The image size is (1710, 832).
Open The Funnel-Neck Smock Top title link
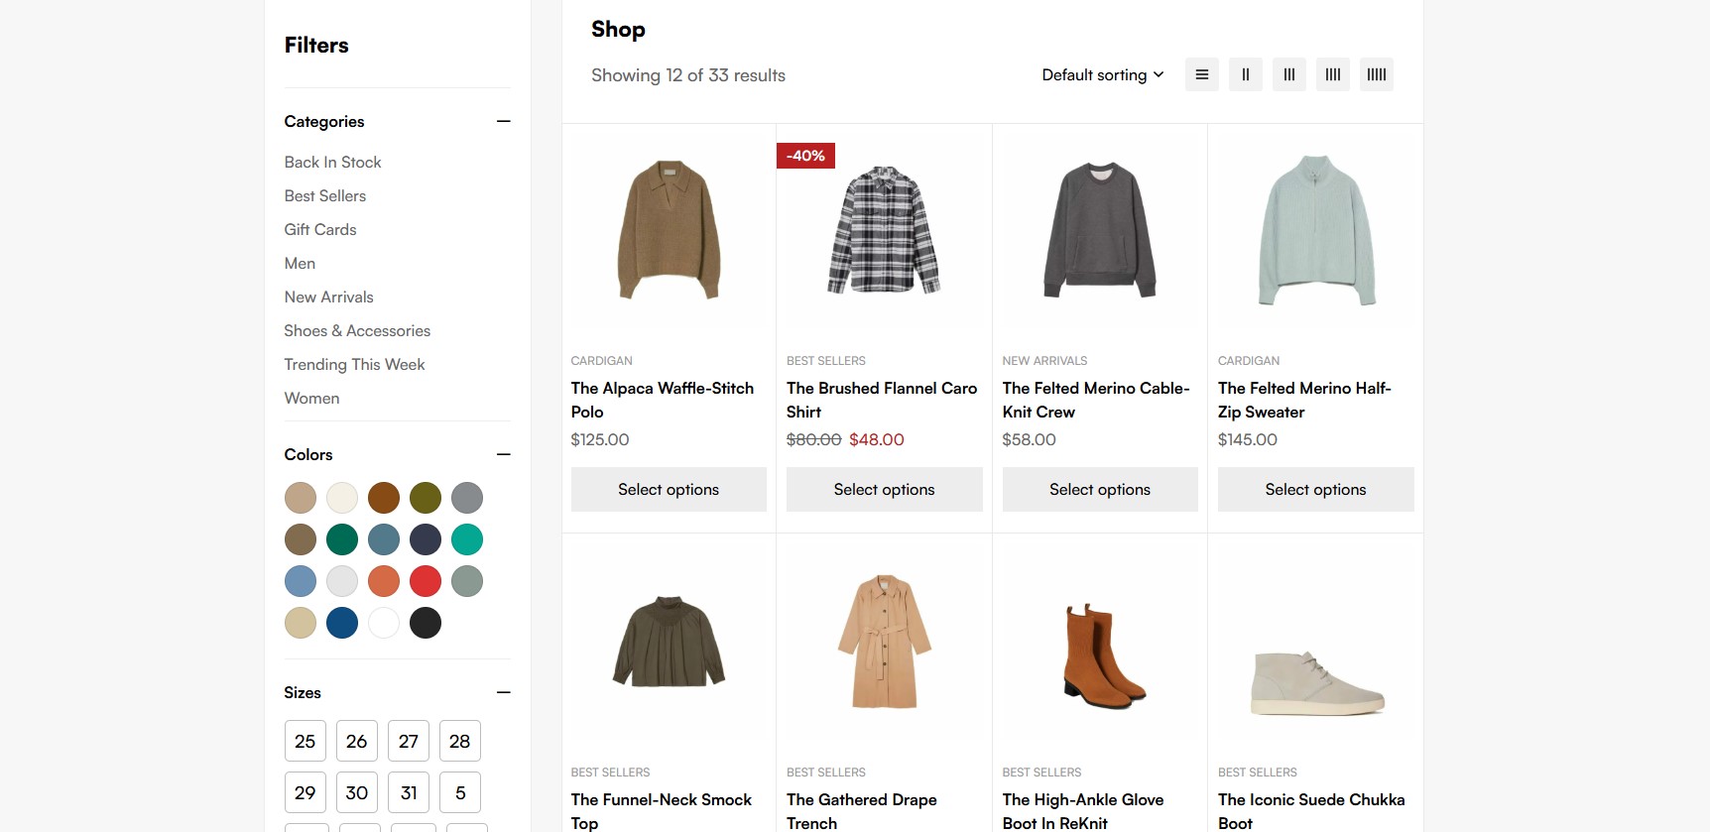pyautogui.click(x=662, y=811)
